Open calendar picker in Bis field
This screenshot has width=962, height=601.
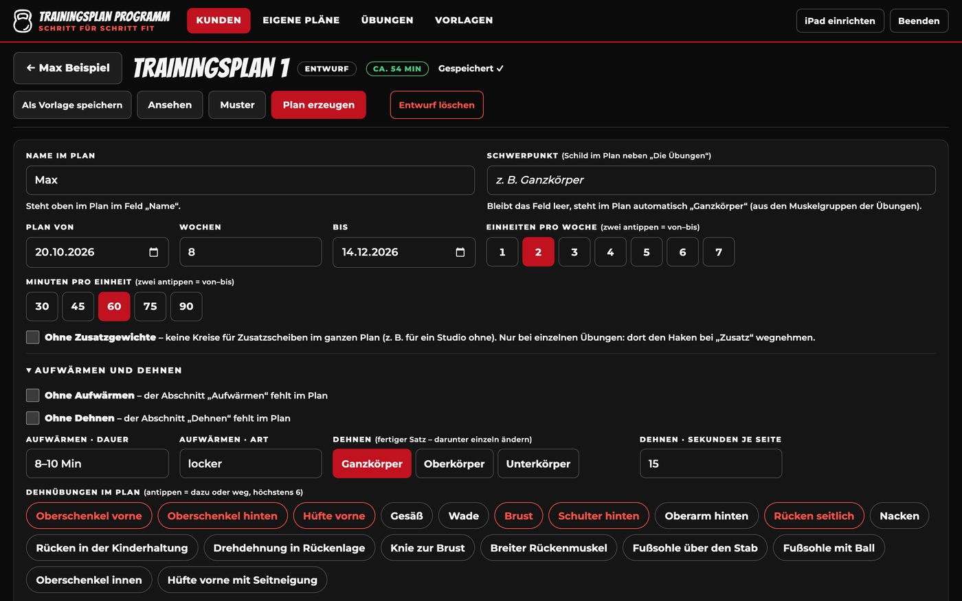pyautogui.click(x=460, y=252)
